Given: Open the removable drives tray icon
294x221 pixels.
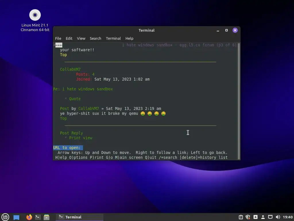Looking at the screenshot, I should pos(255,217).
